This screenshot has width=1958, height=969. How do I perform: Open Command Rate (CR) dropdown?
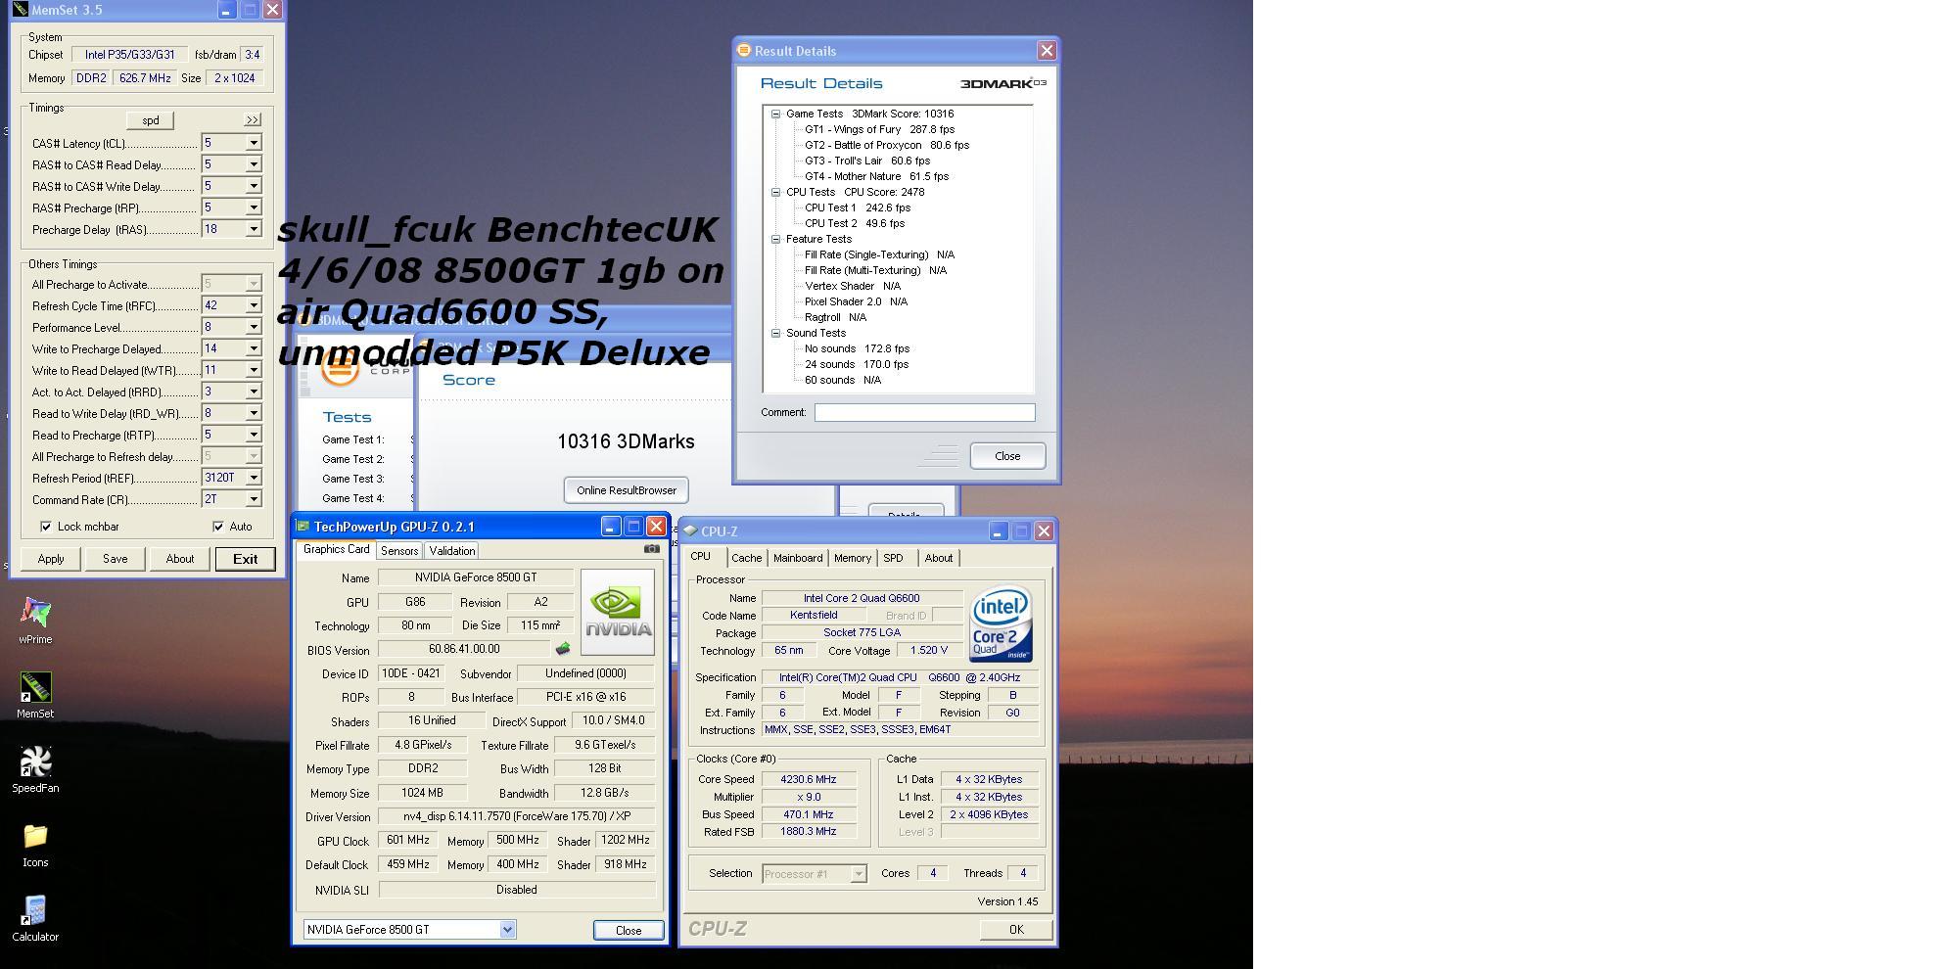[x=253, y=499]
